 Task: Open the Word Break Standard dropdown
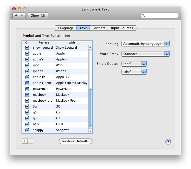pyautogui.click(x=146, y=54)
